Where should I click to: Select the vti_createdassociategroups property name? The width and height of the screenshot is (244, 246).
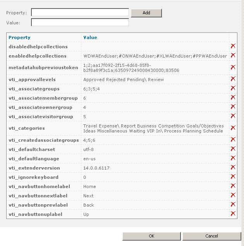(44, 140)
